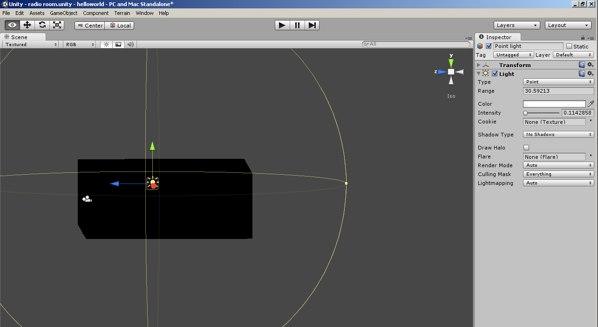Select the Move tool
The height and width of the screenshot is (327, 598).
click(27, 25)
